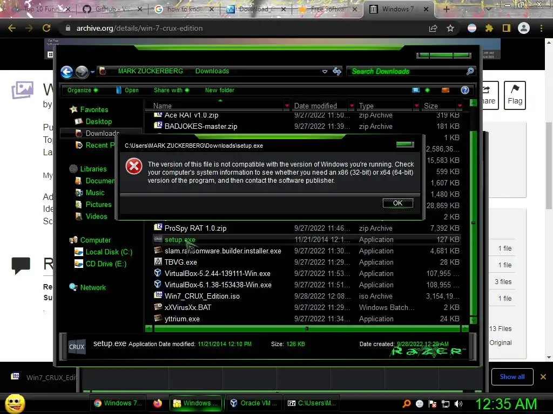
Task: Open the Music library
Action: (x=90, y=192)
